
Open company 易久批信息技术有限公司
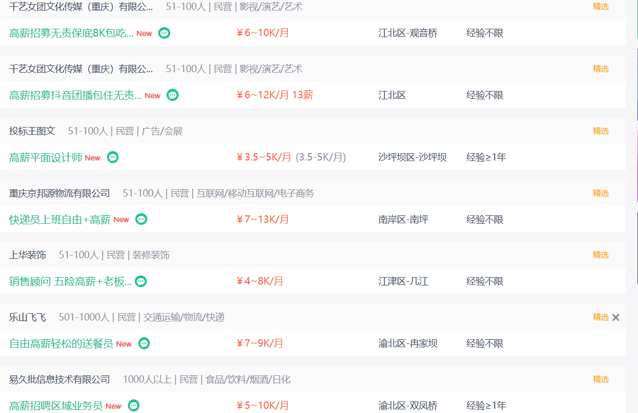[60, 380]
